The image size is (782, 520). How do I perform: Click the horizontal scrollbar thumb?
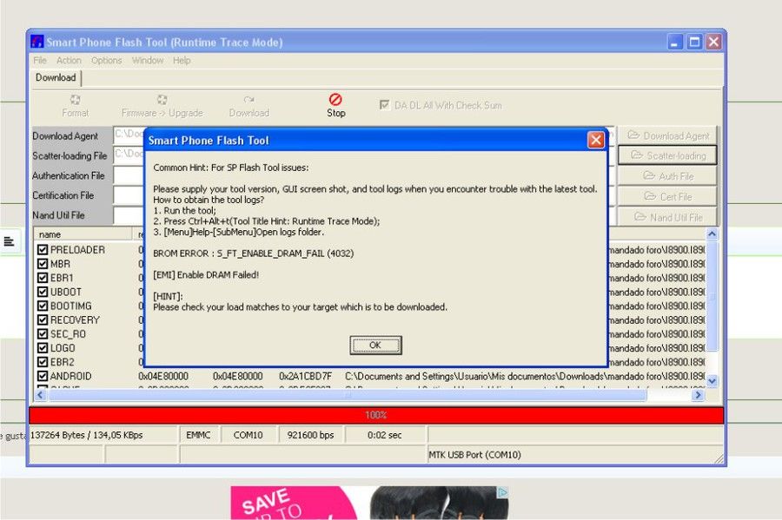(x=347, y=395)
